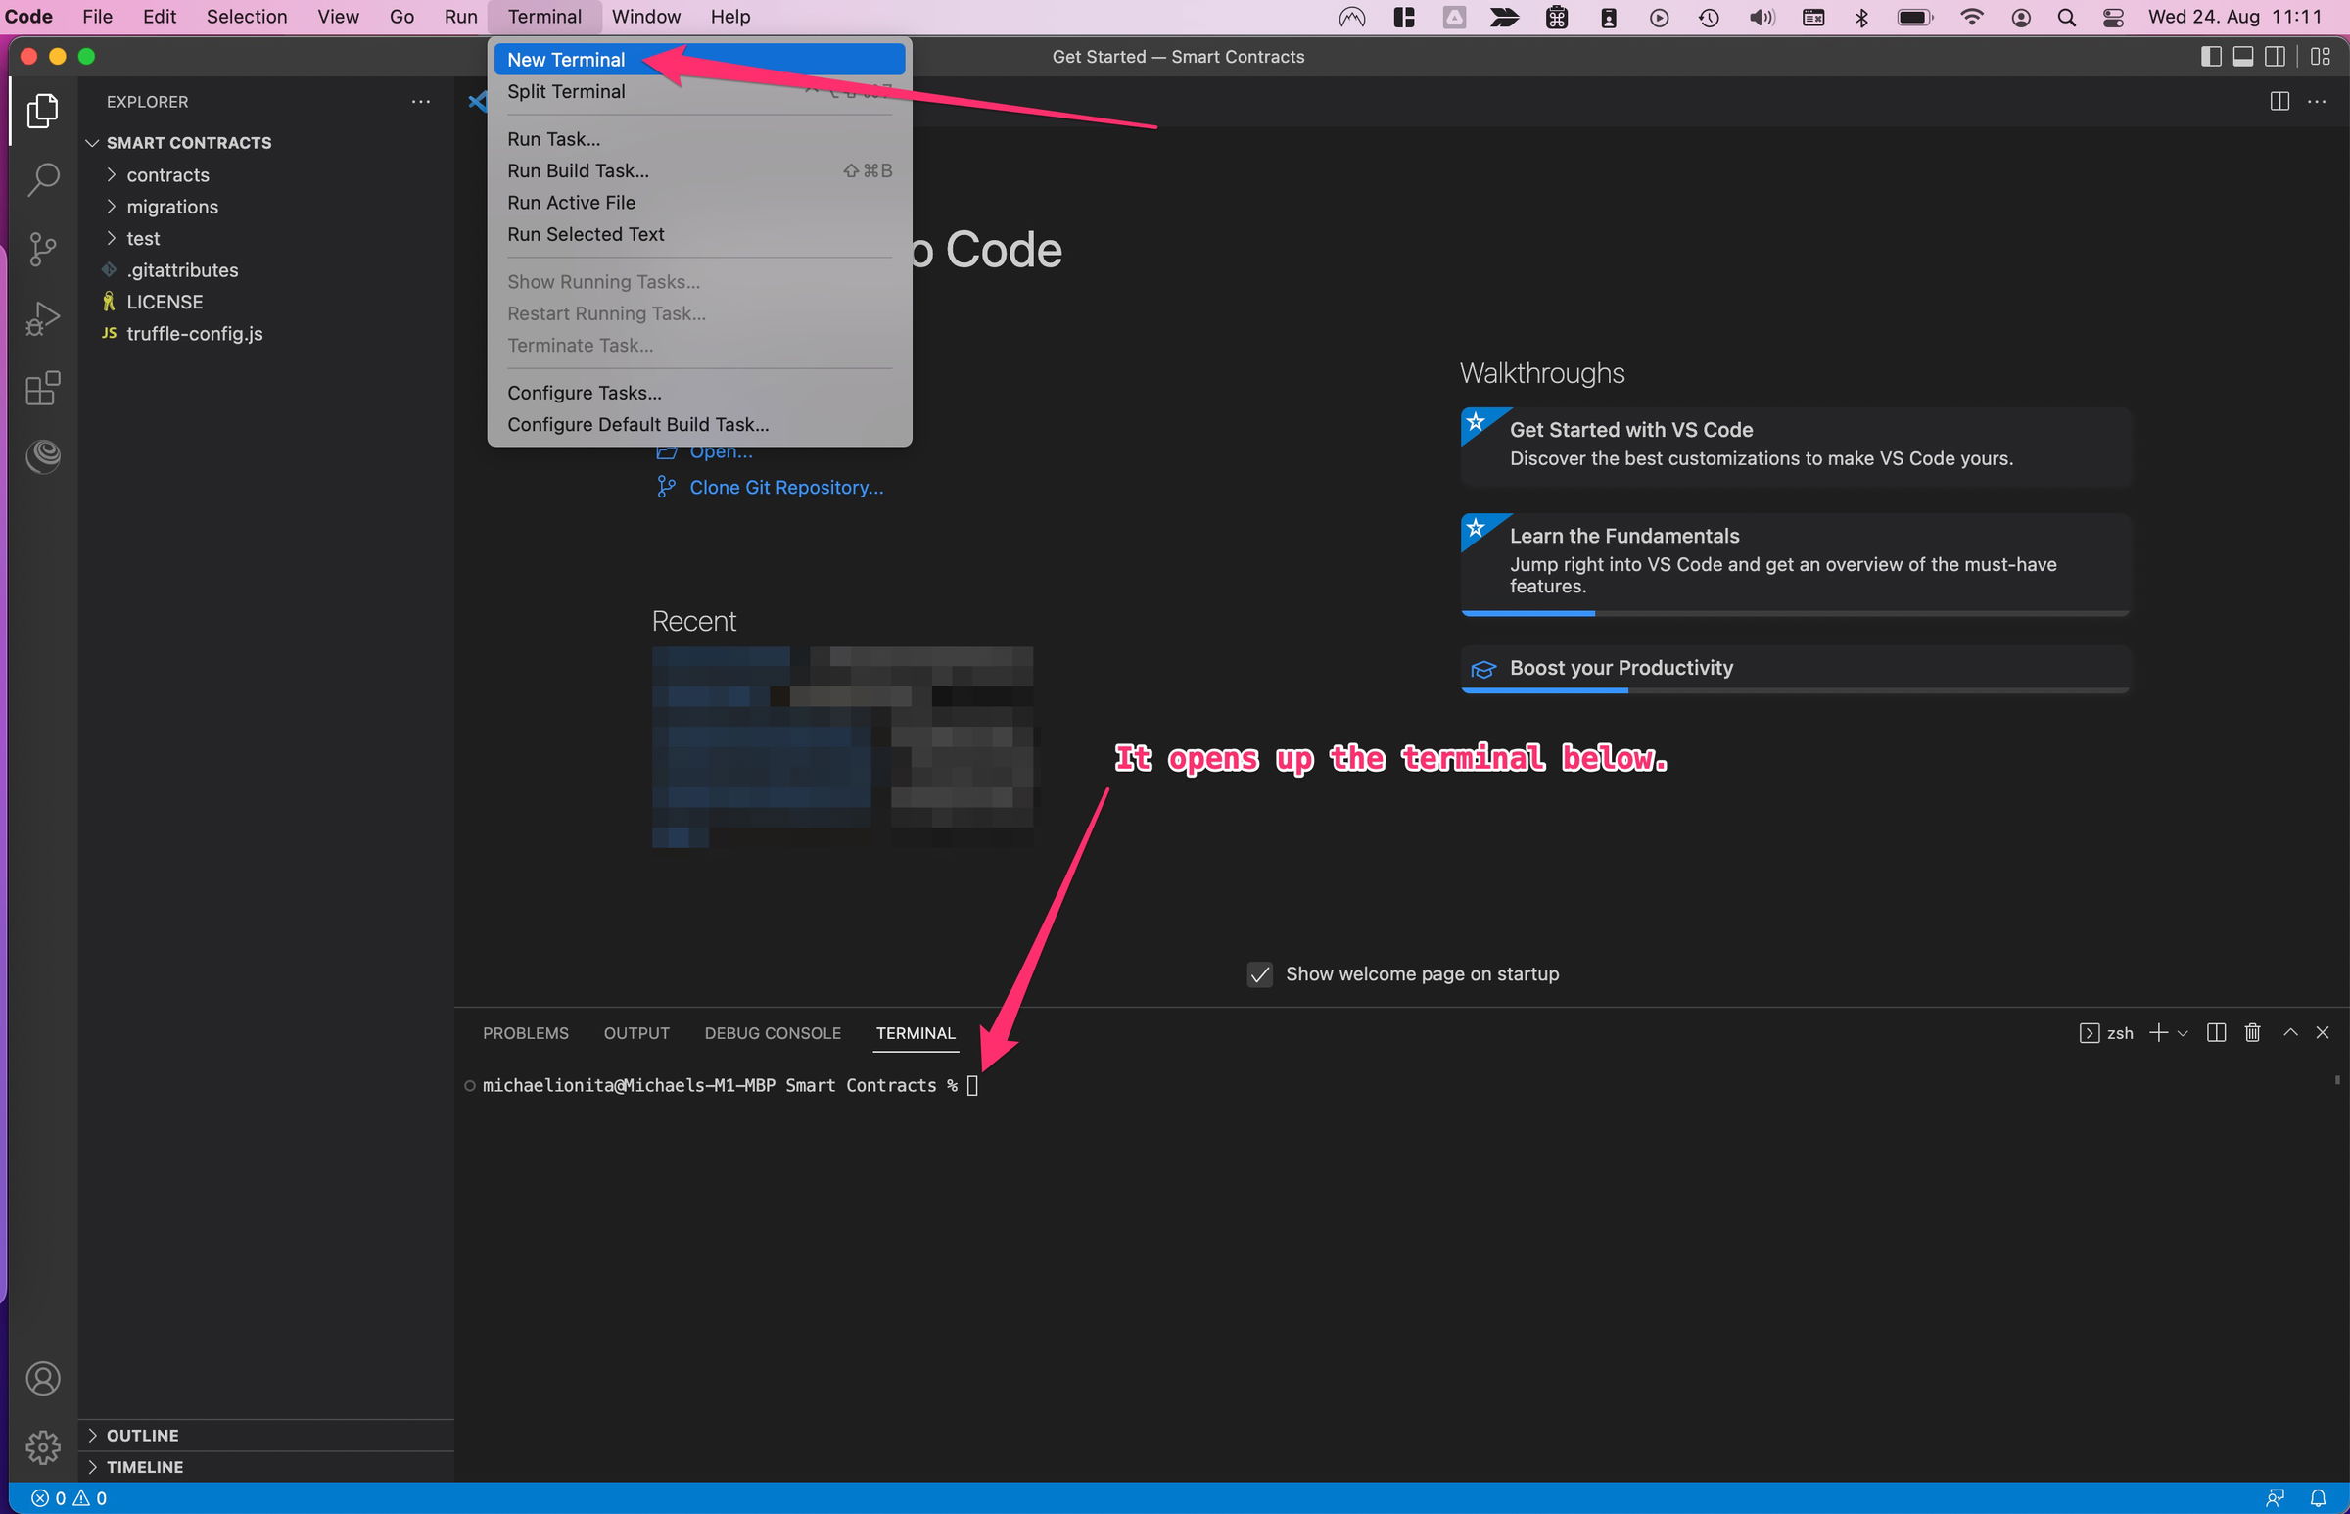2350x1514 pixels.
Task: Kill terminal with trash icon
Action: coord(2253,1032)
